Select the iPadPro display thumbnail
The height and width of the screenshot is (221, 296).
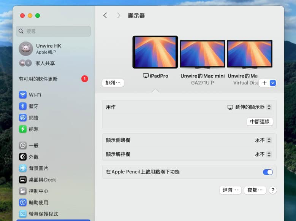click(x=155, y=52)
